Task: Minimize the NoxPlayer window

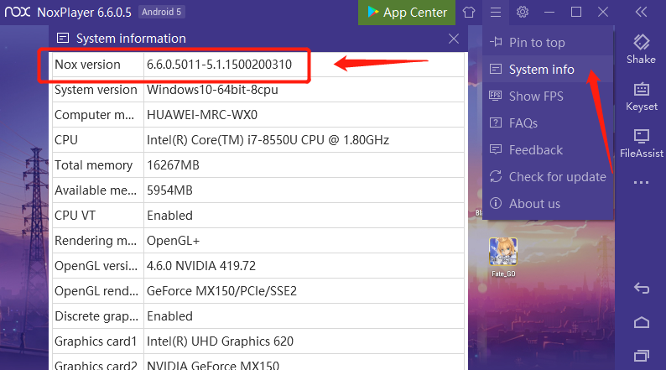Action: pyautogui.click(x=549, y=12)
